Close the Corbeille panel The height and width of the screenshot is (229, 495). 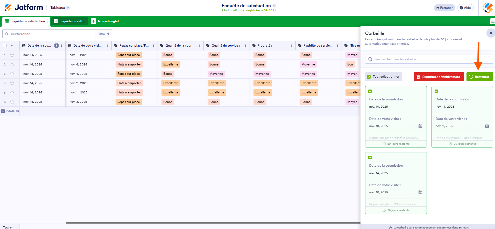point(491,33)
